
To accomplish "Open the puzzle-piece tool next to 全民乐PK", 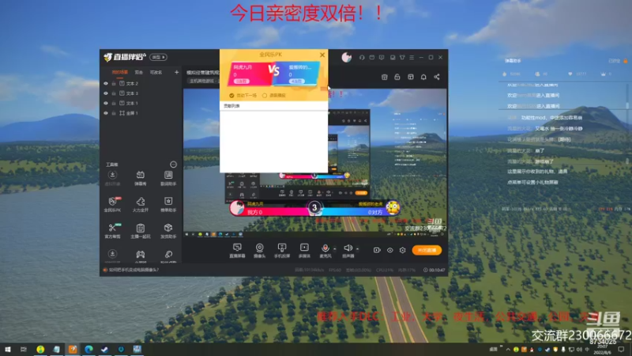I will (x=141, y=204).
